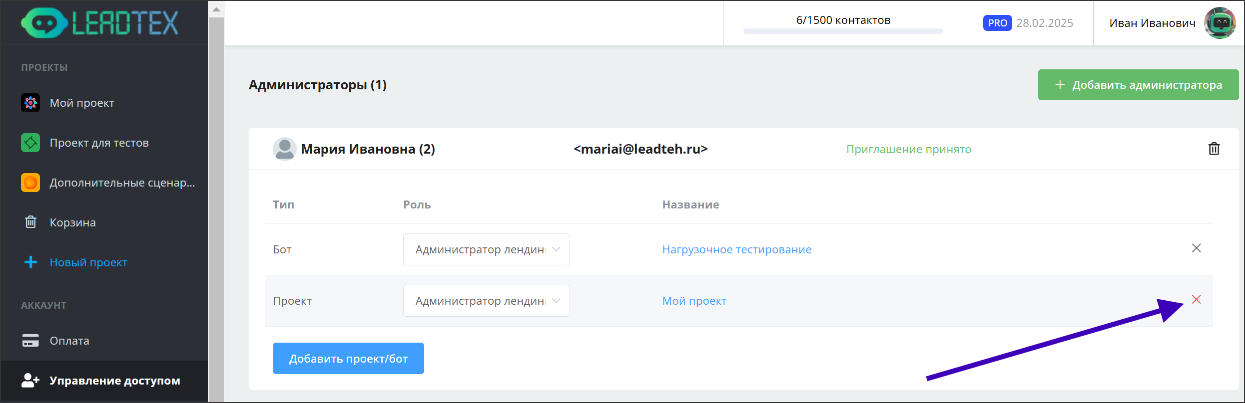Click Добавить администратора button
The width and height of the screenshot is (1245, 403).
tap(1138, 85)
